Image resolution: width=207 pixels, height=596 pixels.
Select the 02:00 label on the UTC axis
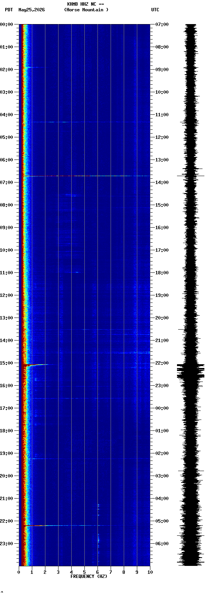(x=162, y=453)
